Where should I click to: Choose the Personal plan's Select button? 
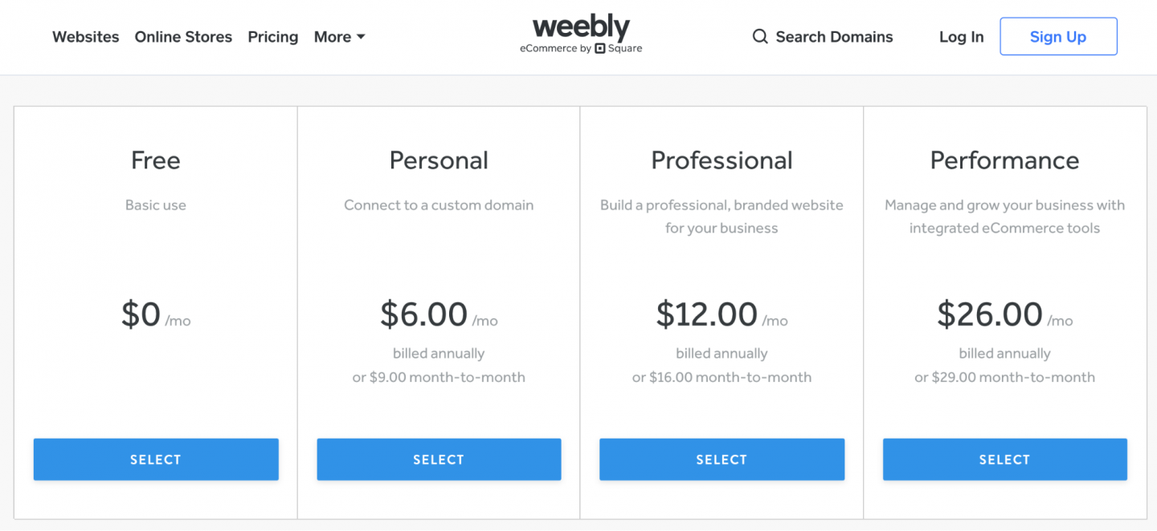click(439, 460)
